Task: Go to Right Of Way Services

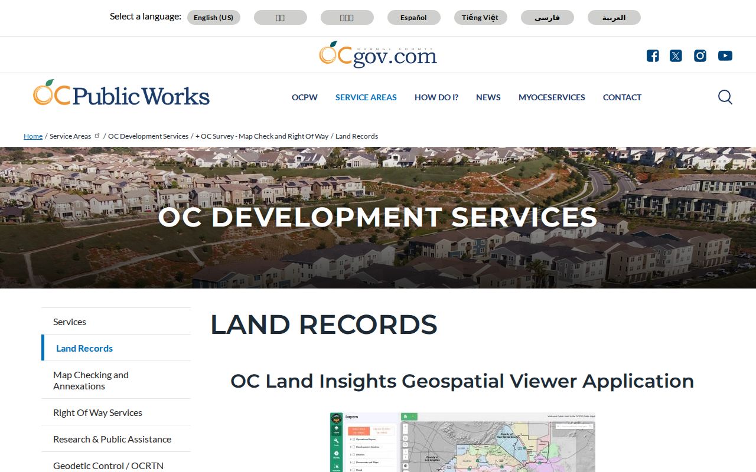Action: tap(116, 412)
